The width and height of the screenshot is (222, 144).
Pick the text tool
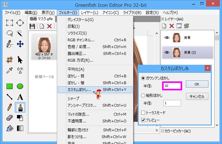click(20, 97)
